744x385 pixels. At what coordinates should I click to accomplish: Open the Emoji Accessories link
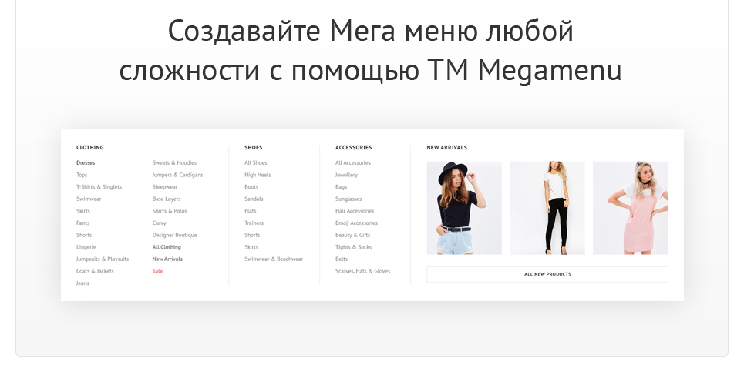click(x=356, y=223)
